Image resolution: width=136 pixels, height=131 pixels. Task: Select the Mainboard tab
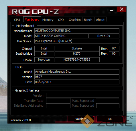point(32,19)
